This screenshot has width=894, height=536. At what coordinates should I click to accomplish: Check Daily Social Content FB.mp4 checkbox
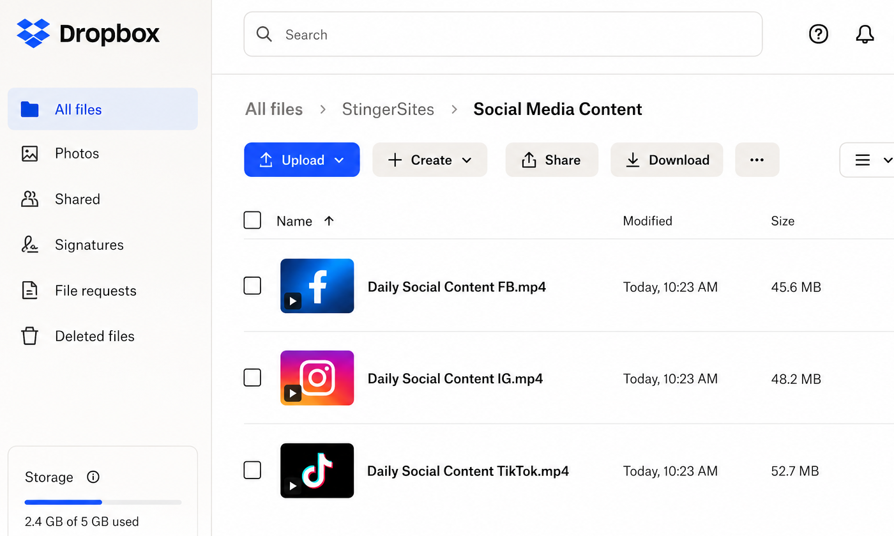252,286
